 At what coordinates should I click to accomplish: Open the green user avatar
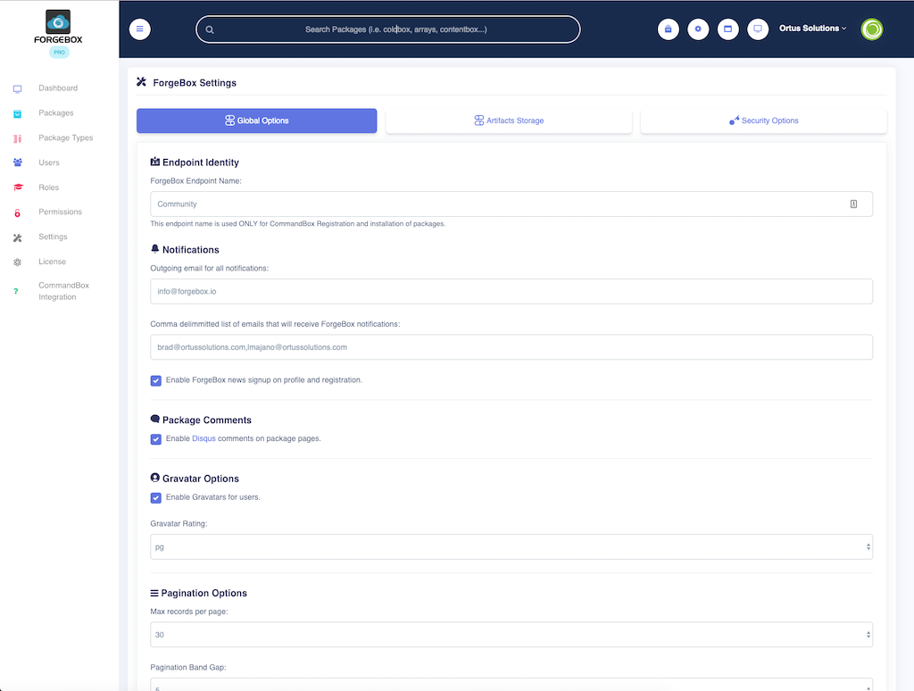point(871,29)
